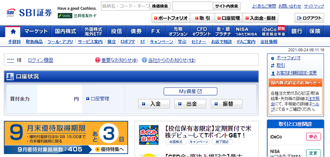Click the SBI証券 logo
The image size is (330, 157).
click(x=29, y=13)
